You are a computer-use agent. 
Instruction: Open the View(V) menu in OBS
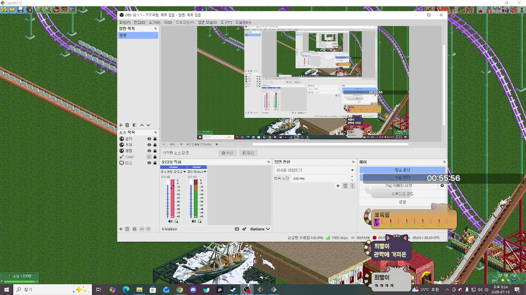click(x=154, y=22)
